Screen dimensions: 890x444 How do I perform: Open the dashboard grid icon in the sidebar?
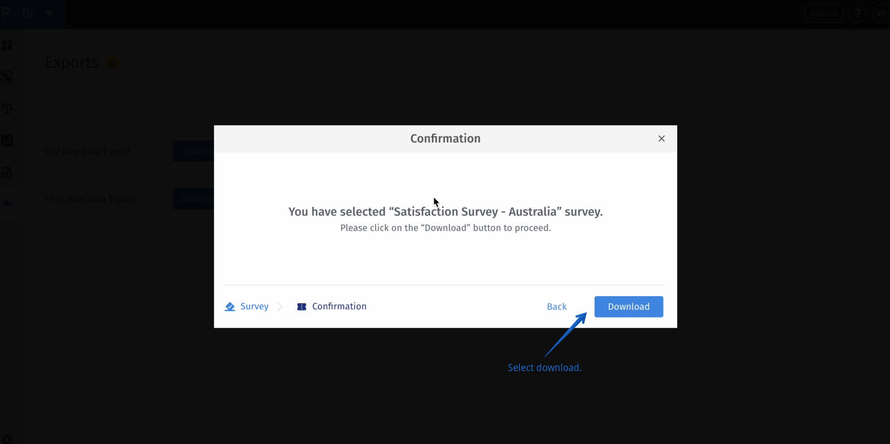(x=7, y=45)
